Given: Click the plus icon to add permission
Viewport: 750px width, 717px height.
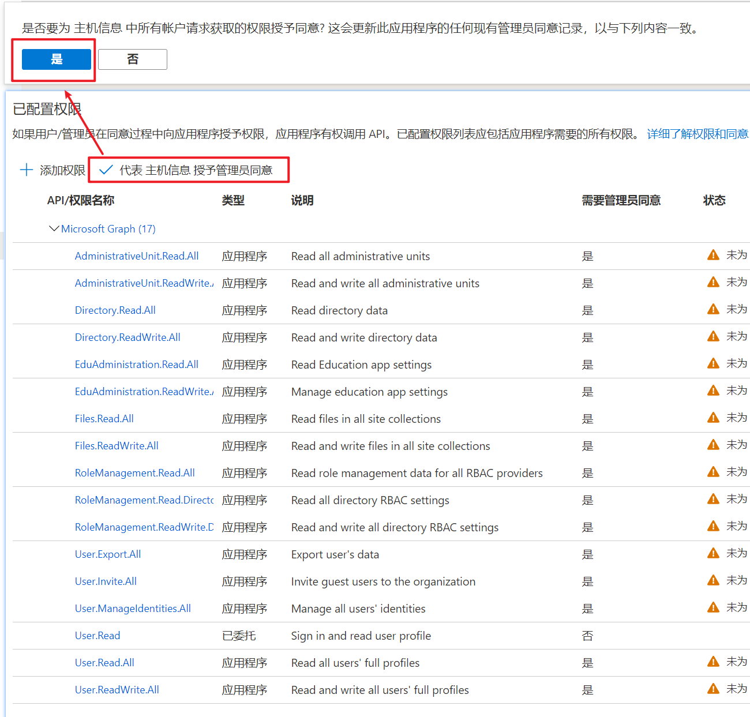Looking at the screenshot, I should [x=27, y=170].
